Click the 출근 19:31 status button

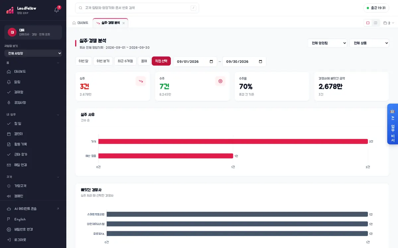[x=376, y=8]
